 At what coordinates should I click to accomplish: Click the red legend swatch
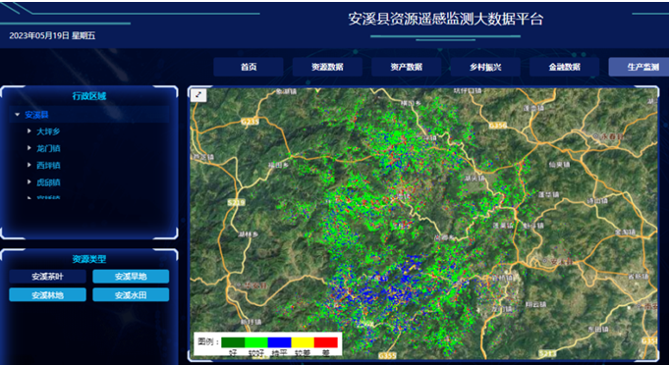[x=326, y=342]
